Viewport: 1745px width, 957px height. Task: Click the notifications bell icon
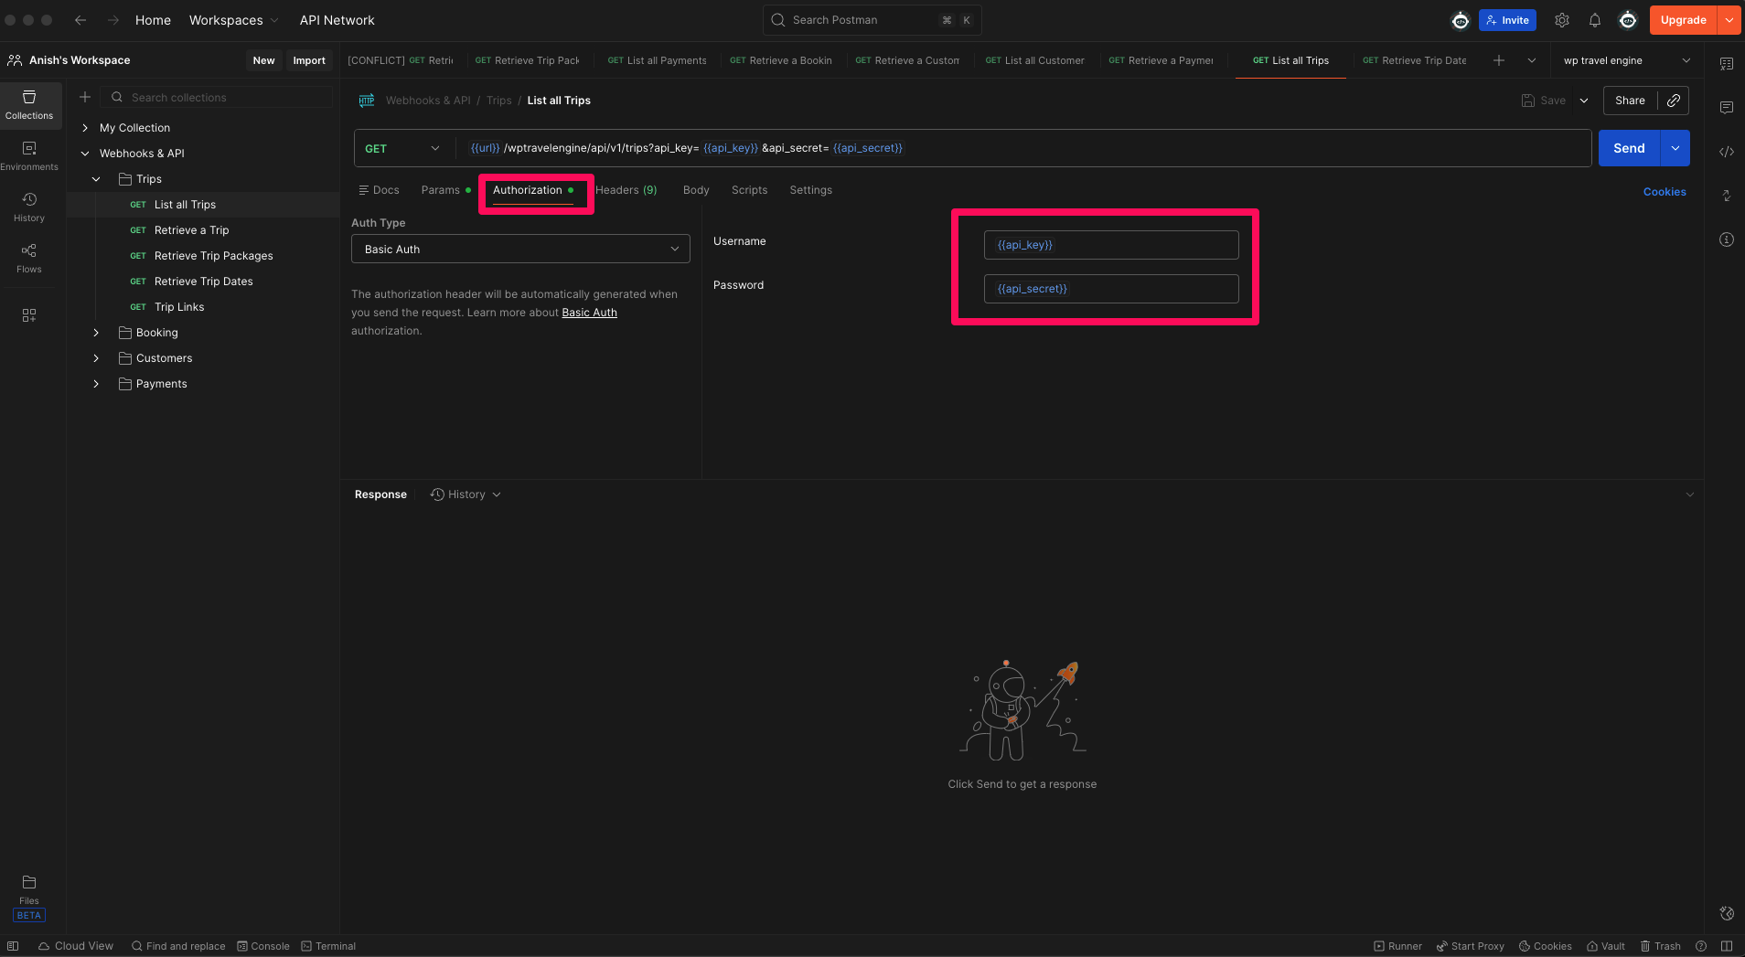coord(1594,20)
